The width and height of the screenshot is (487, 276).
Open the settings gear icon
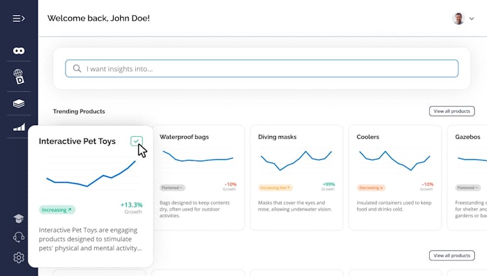click(19, 258)
